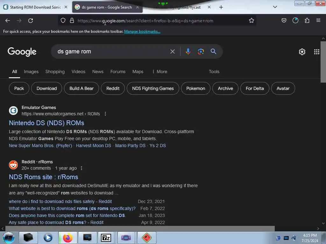The width and height of the screenshot is (326, 244).
Task: Open the Firefox hamburger menu
Action: (x=318, y=20)
